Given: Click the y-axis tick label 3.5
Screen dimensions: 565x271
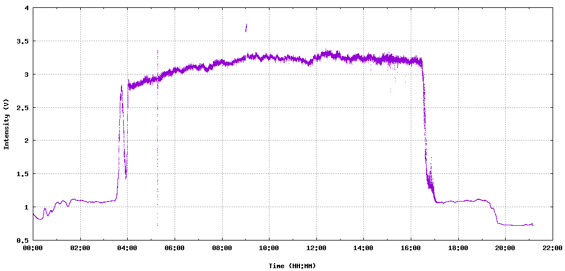Looking at the screenshot, I should point(23,41).
